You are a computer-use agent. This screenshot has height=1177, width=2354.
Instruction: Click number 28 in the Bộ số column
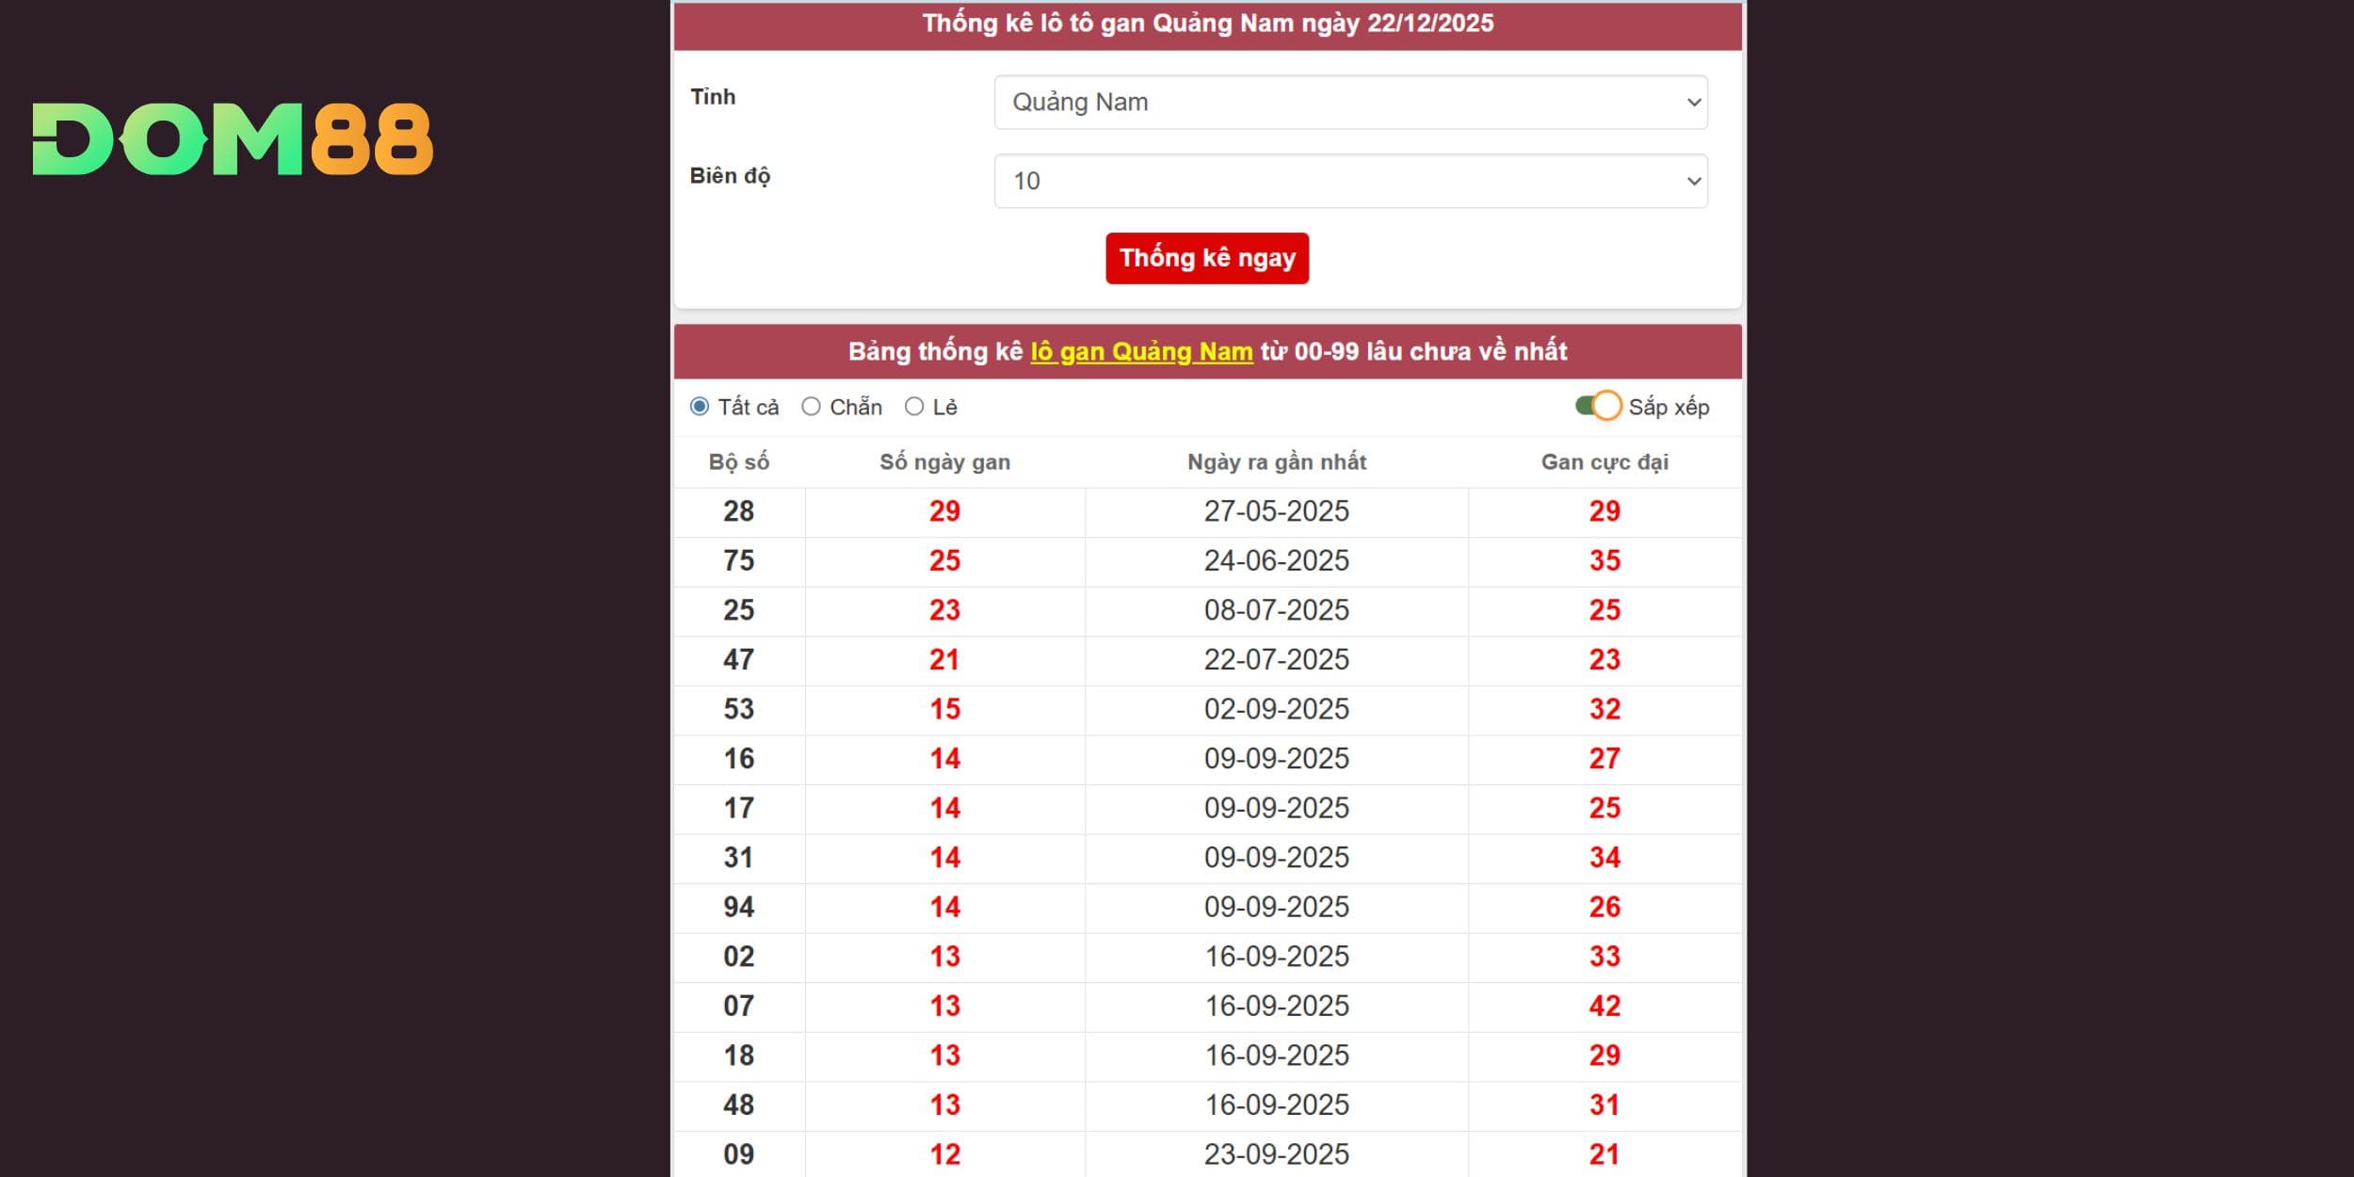(738, 511)
